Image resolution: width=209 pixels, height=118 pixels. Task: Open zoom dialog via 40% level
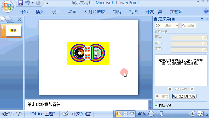[x=142, y=114]
